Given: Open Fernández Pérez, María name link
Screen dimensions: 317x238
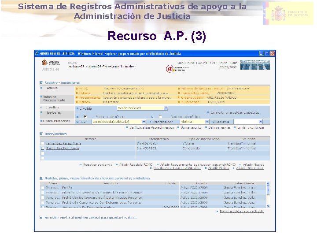Looking at the screenshot, I should 63,143.
